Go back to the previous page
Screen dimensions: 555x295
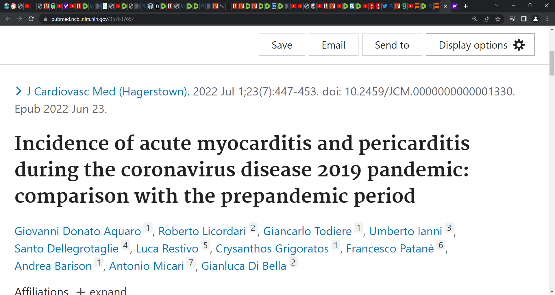point(8,19)
